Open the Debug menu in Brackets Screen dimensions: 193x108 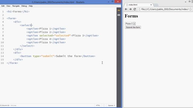point(24,6)
